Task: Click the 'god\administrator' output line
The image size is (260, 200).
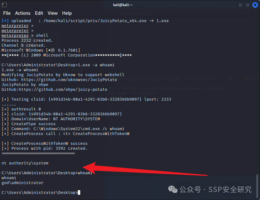Action: click(x=22, y=183)
